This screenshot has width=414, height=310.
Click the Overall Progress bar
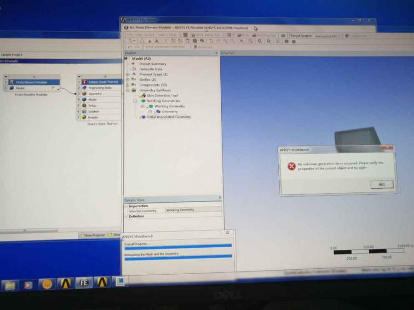(x=178, y=246)
